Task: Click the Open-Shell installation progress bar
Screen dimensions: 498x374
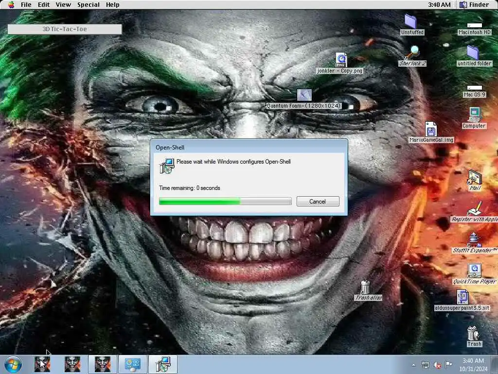Action: tap(225, 201)
